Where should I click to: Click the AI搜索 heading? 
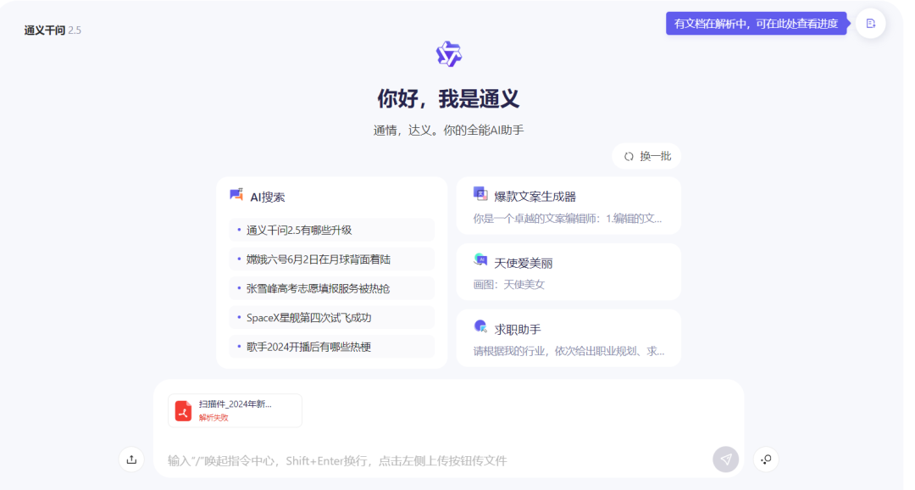(267, 198)
